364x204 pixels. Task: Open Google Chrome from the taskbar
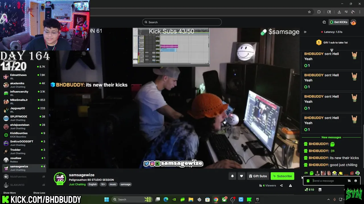pyautogui.click(x=216, y=199)
